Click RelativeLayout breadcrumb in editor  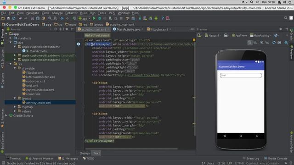[97, 35]
